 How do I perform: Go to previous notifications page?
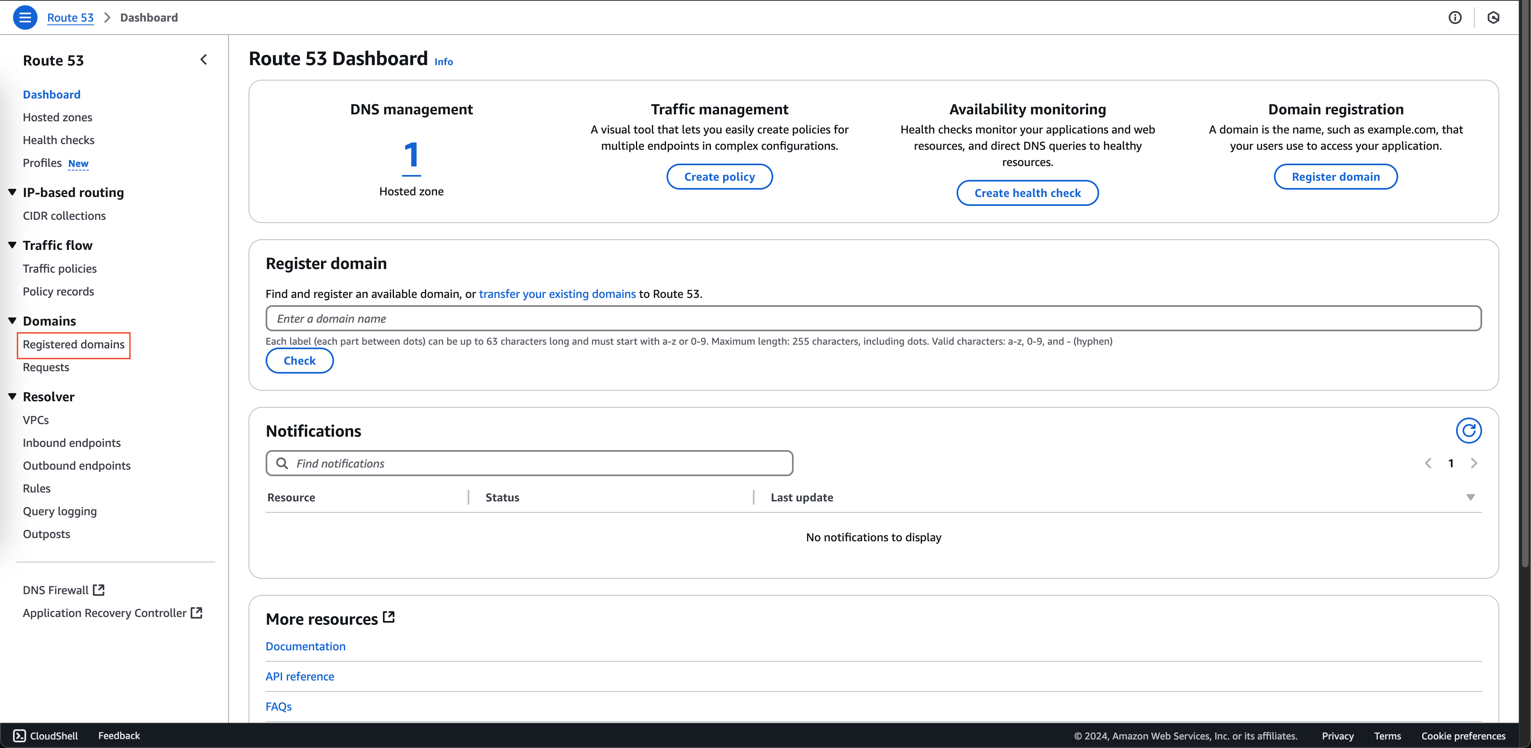click(x=1428, y=463)
